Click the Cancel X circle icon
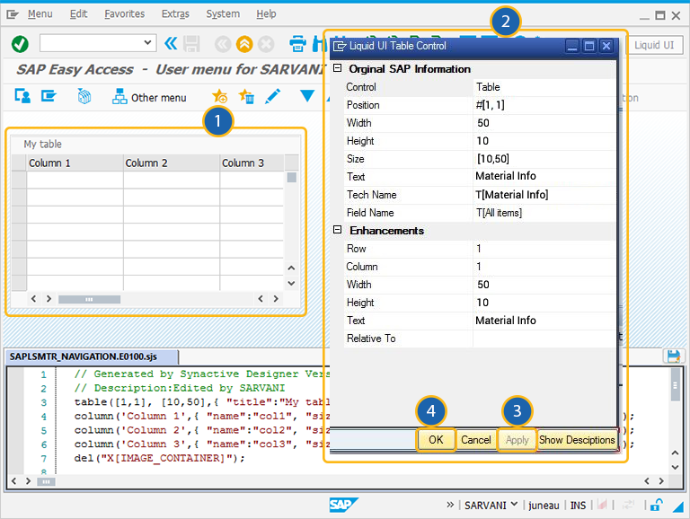 (x=266, y=44)
